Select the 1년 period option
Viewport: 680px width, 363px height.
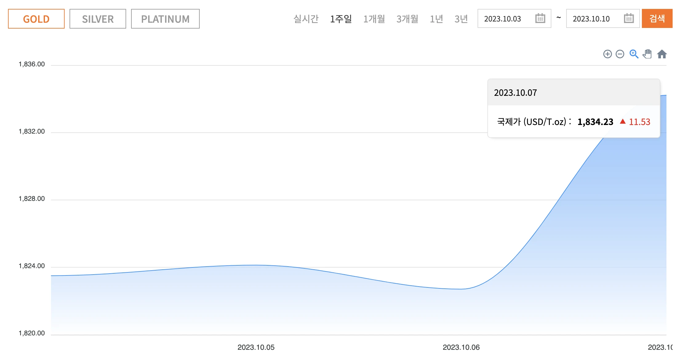[436, 19]
